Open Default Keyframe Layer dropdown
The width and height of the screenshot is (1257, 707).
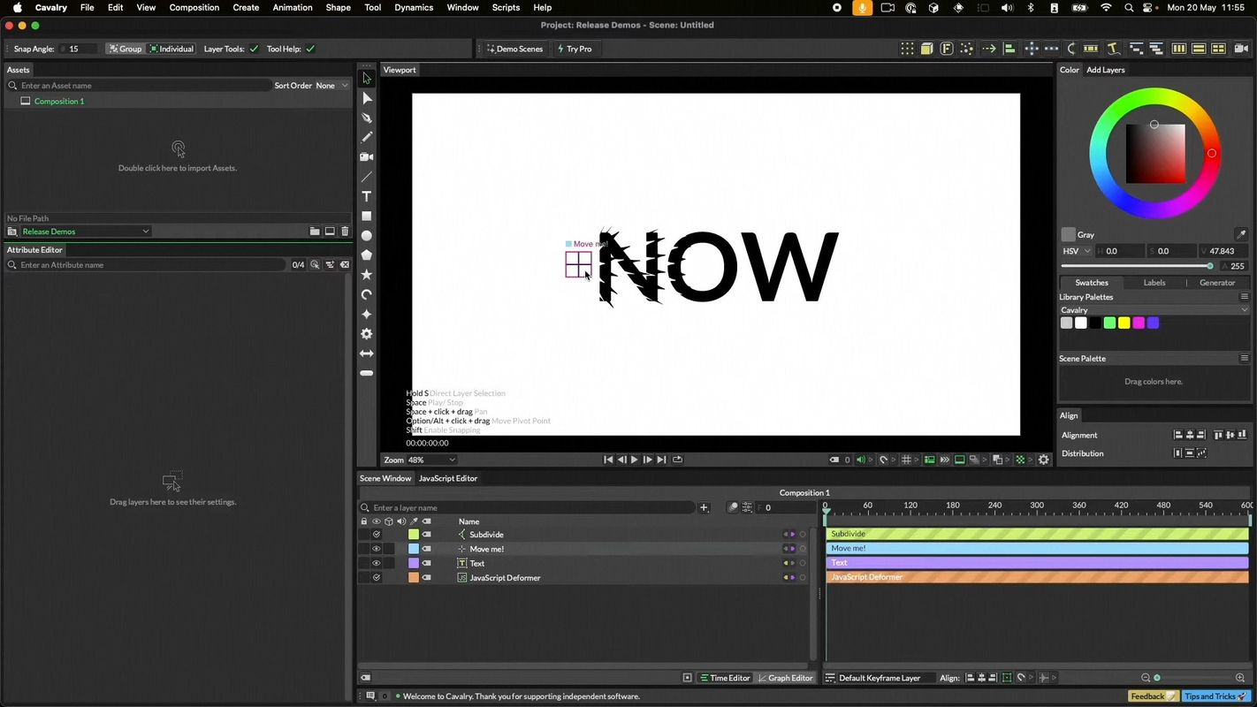pyautogui.click(x=886, y=678)
